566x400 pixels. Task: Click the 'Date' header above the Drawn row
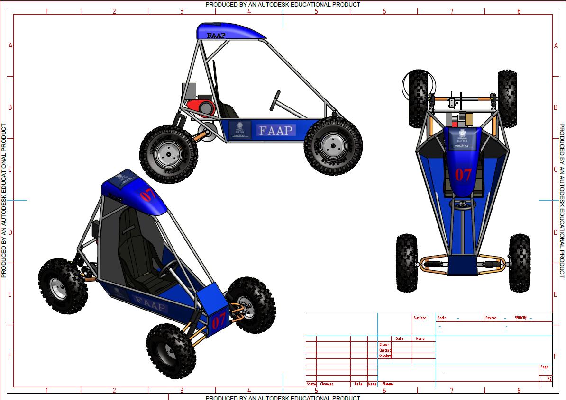coord(399,339)
